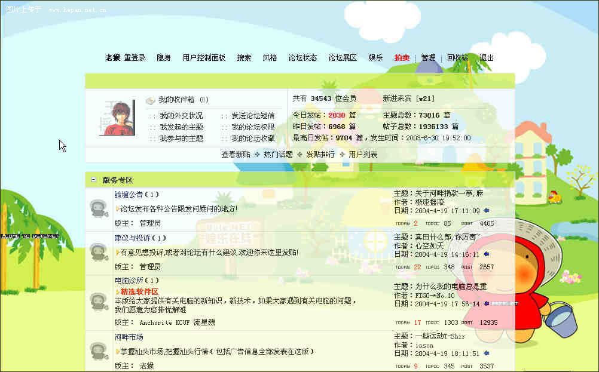Viewport: 599px width, 372px height.
Task: Enter the 电脑诊所 forum
Action: 129,280
